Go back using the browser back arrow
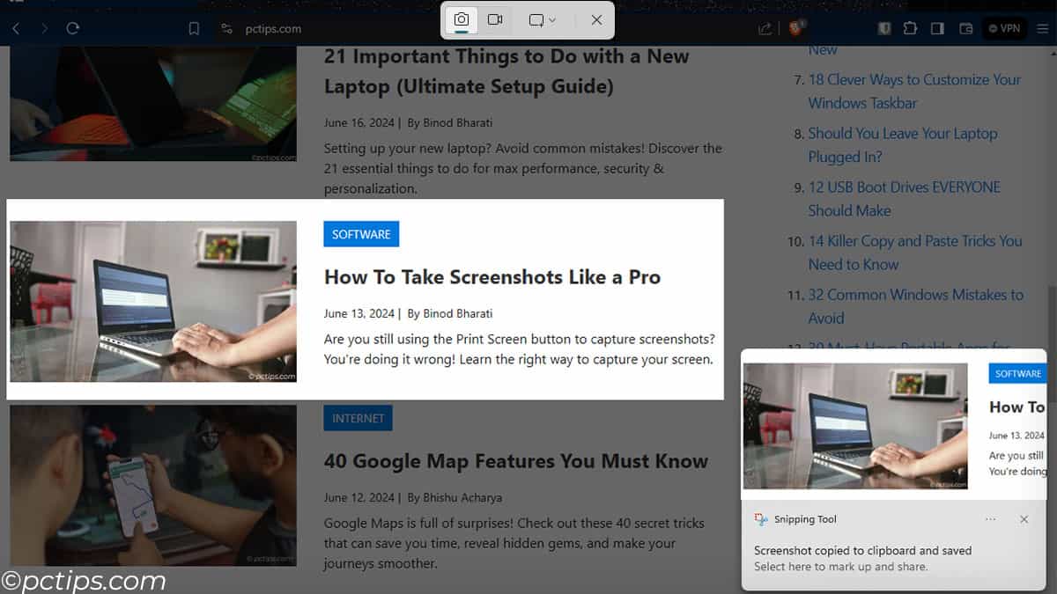Image resolution: width=1057 pixels, height=594 pixels. 16,29
